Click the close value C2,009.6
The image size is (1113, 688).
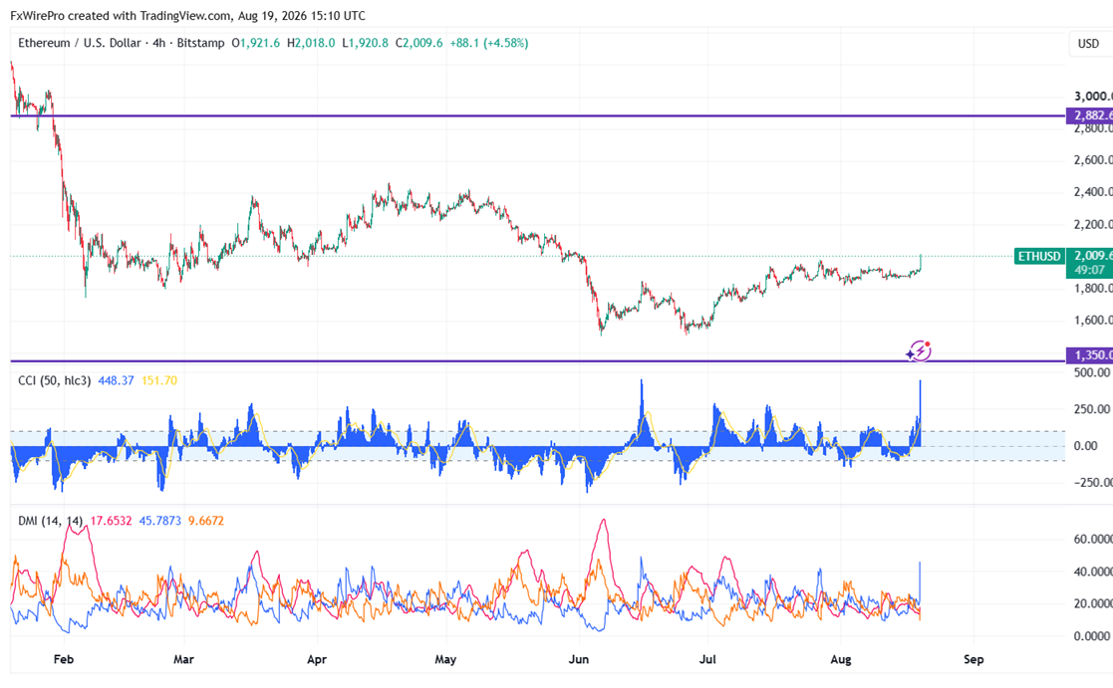pyautogui.click(x=418, y=43)
